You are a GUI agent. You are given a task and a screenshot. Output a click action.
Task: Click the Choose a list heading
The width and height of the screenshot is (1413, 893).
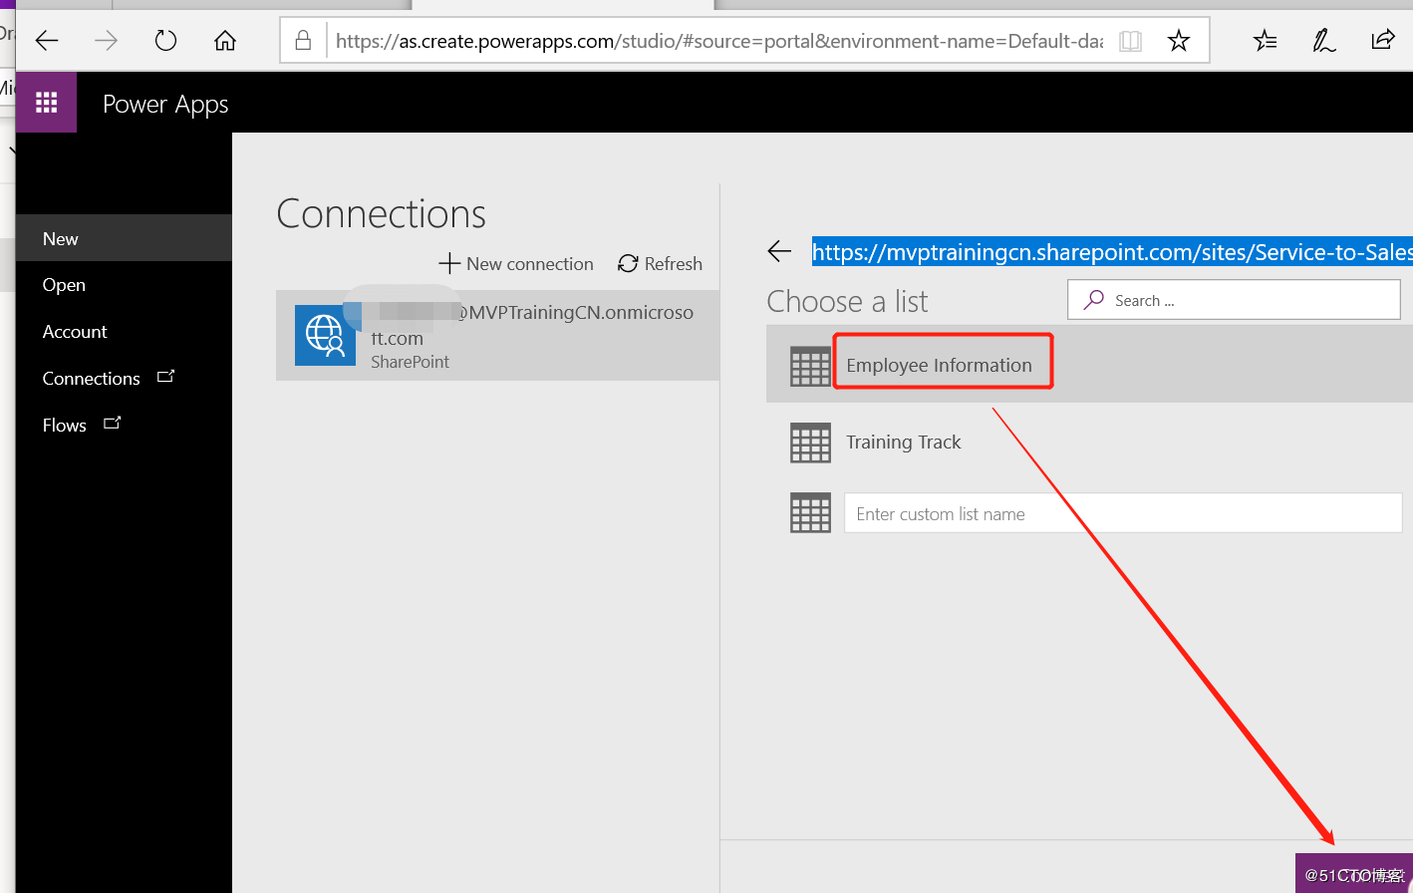(847, 301)
